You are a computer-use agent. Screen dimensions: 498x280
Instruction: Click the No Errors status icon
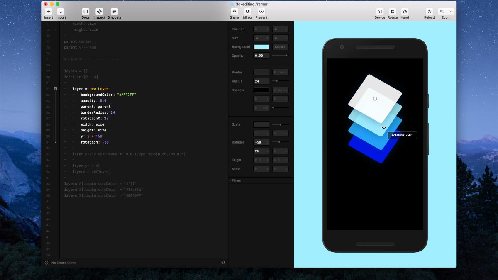tap(46, 263)
